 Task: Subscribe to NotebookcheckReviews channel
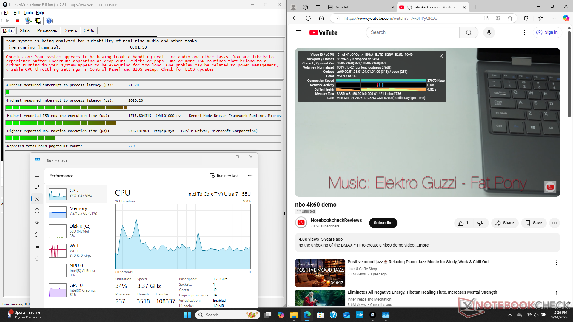383,223
